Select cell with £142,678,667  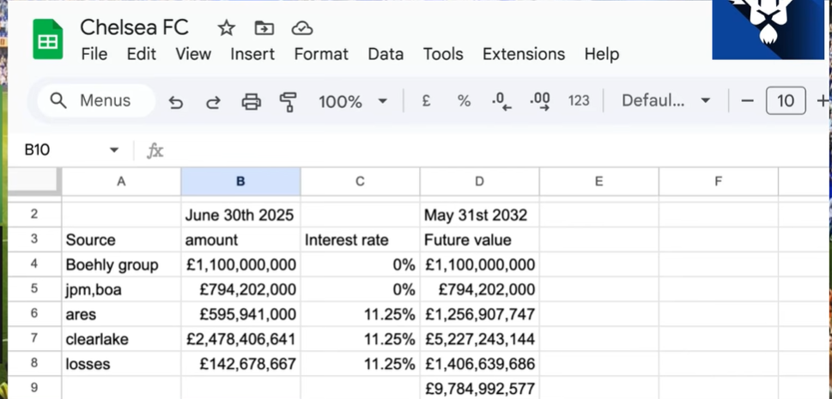pos(240,364)
